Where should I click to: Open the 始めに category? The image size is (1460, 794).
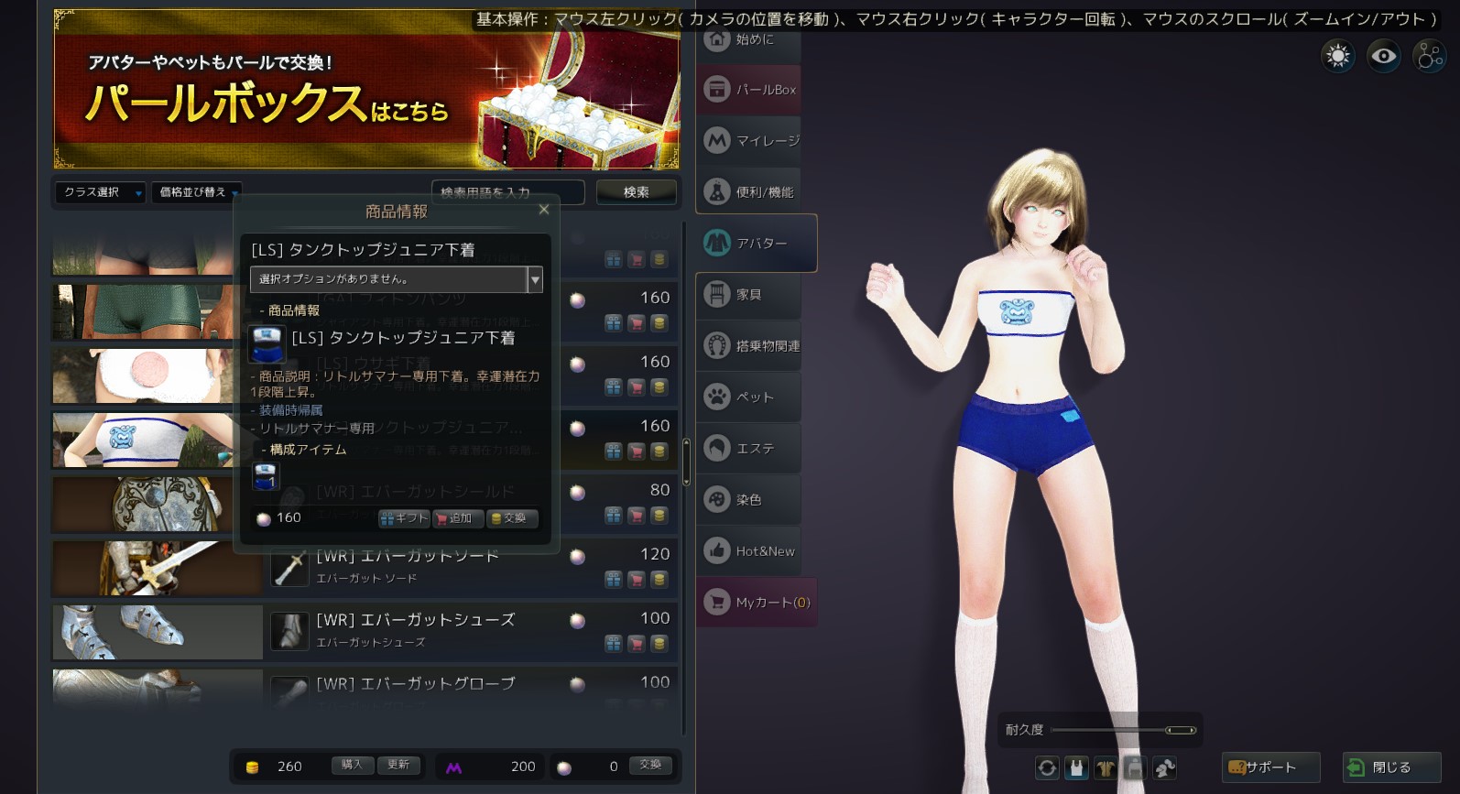[x=748, y=39]
